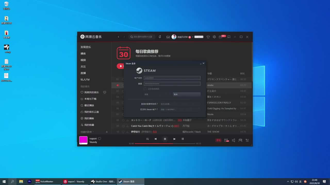Viewport: 330px width, 185px height.
Task: Open 直播 in the sidebar
Action: (83, 73)
